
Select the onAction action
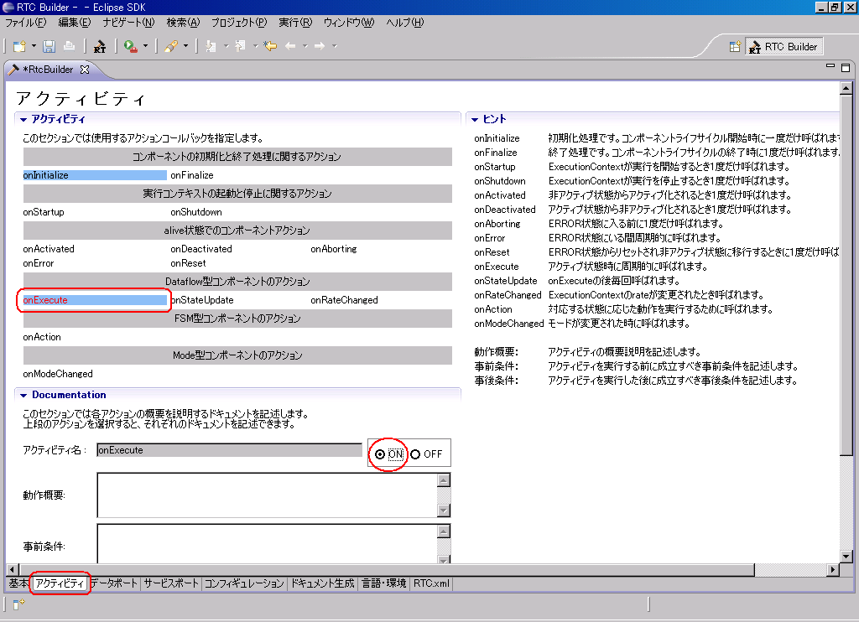point(42,337)
